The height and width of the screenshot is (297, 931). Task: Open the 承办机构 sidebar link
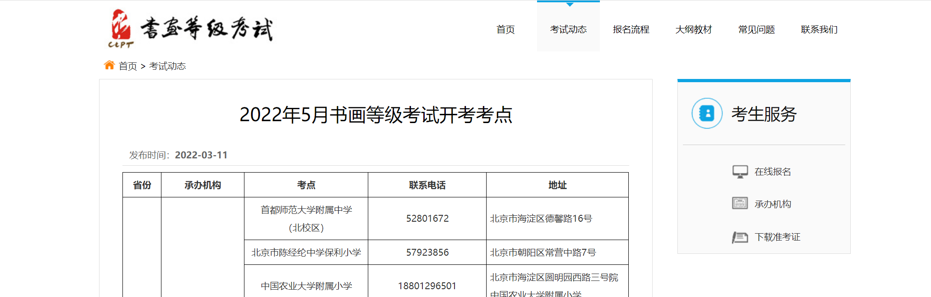[x=773, y=204]
